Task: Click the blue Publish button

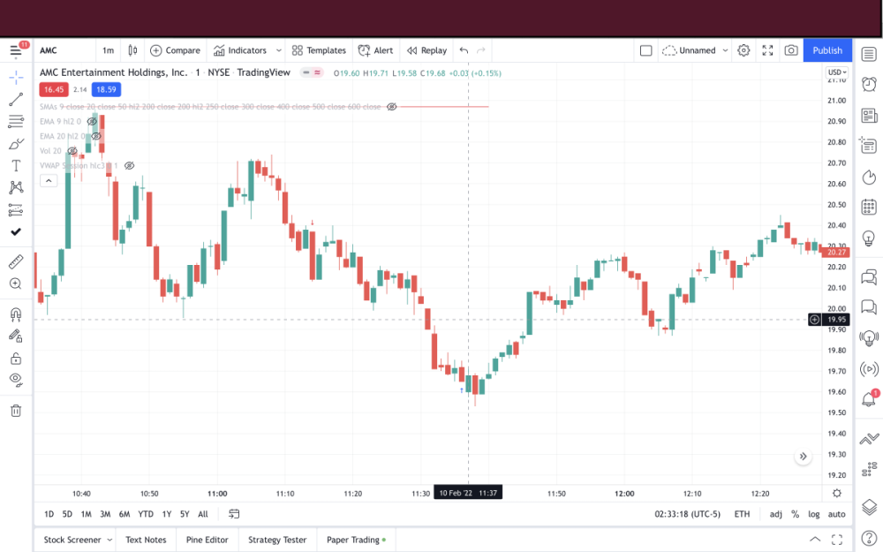Action: pos(827,50)
